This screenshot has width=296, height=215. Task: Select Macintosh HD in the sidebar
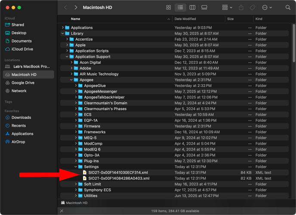click(28, 75)
